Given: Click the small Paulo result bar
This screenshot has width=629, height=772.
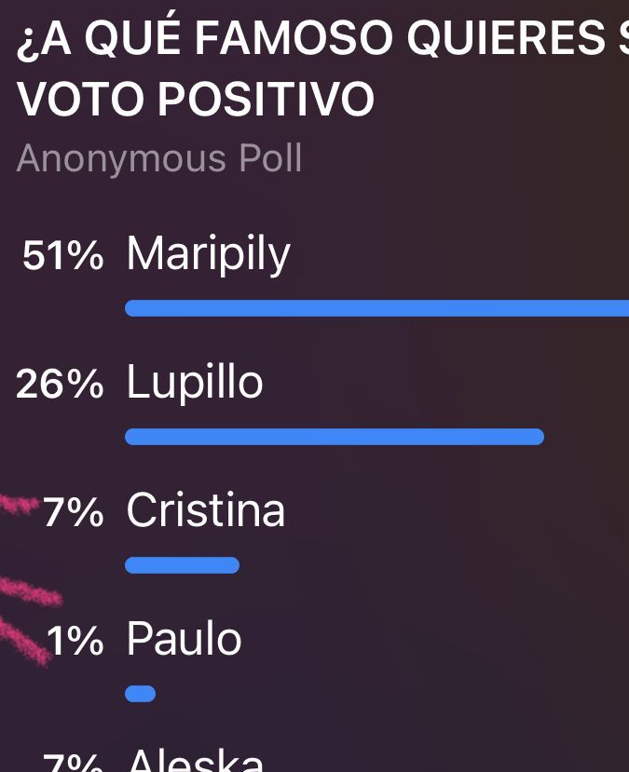Looking at the screenshot, I should click(x=140, y=693).
